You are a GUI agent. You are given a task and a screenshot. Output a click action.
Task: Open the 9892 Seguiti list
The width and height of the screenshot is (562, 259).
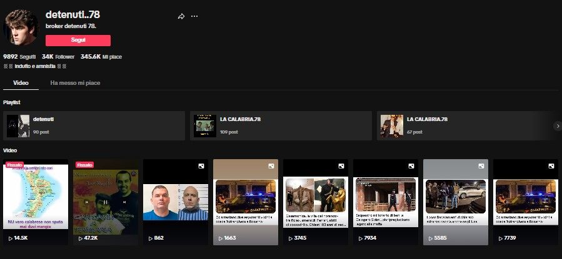[19, 56]
